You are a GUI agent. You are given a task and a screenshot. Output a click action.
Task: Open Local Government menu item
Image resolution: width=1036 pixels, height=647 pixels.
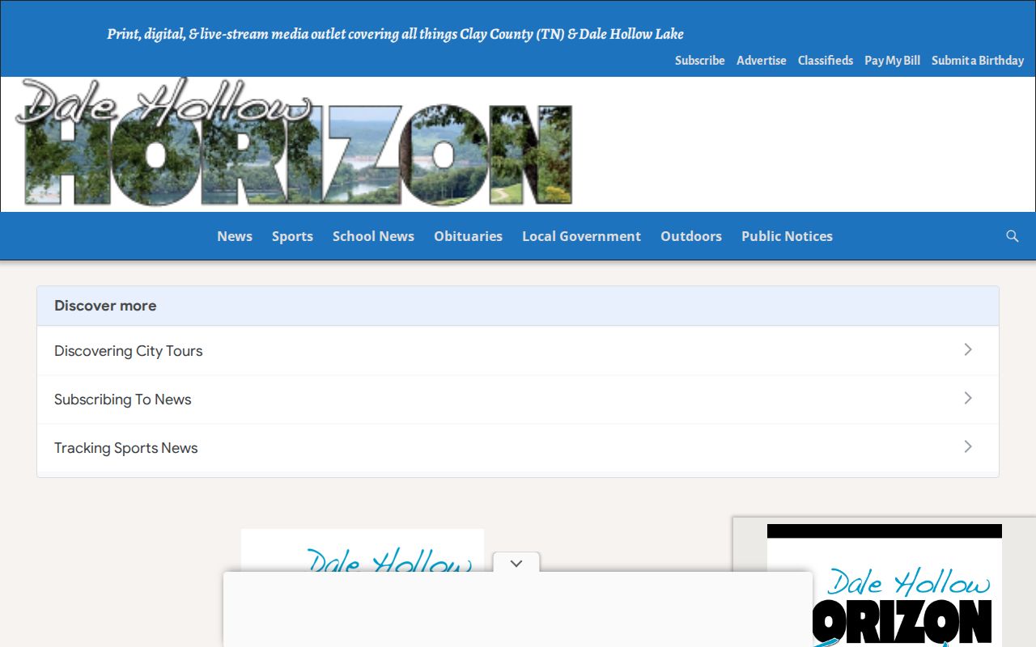(581, 236)
